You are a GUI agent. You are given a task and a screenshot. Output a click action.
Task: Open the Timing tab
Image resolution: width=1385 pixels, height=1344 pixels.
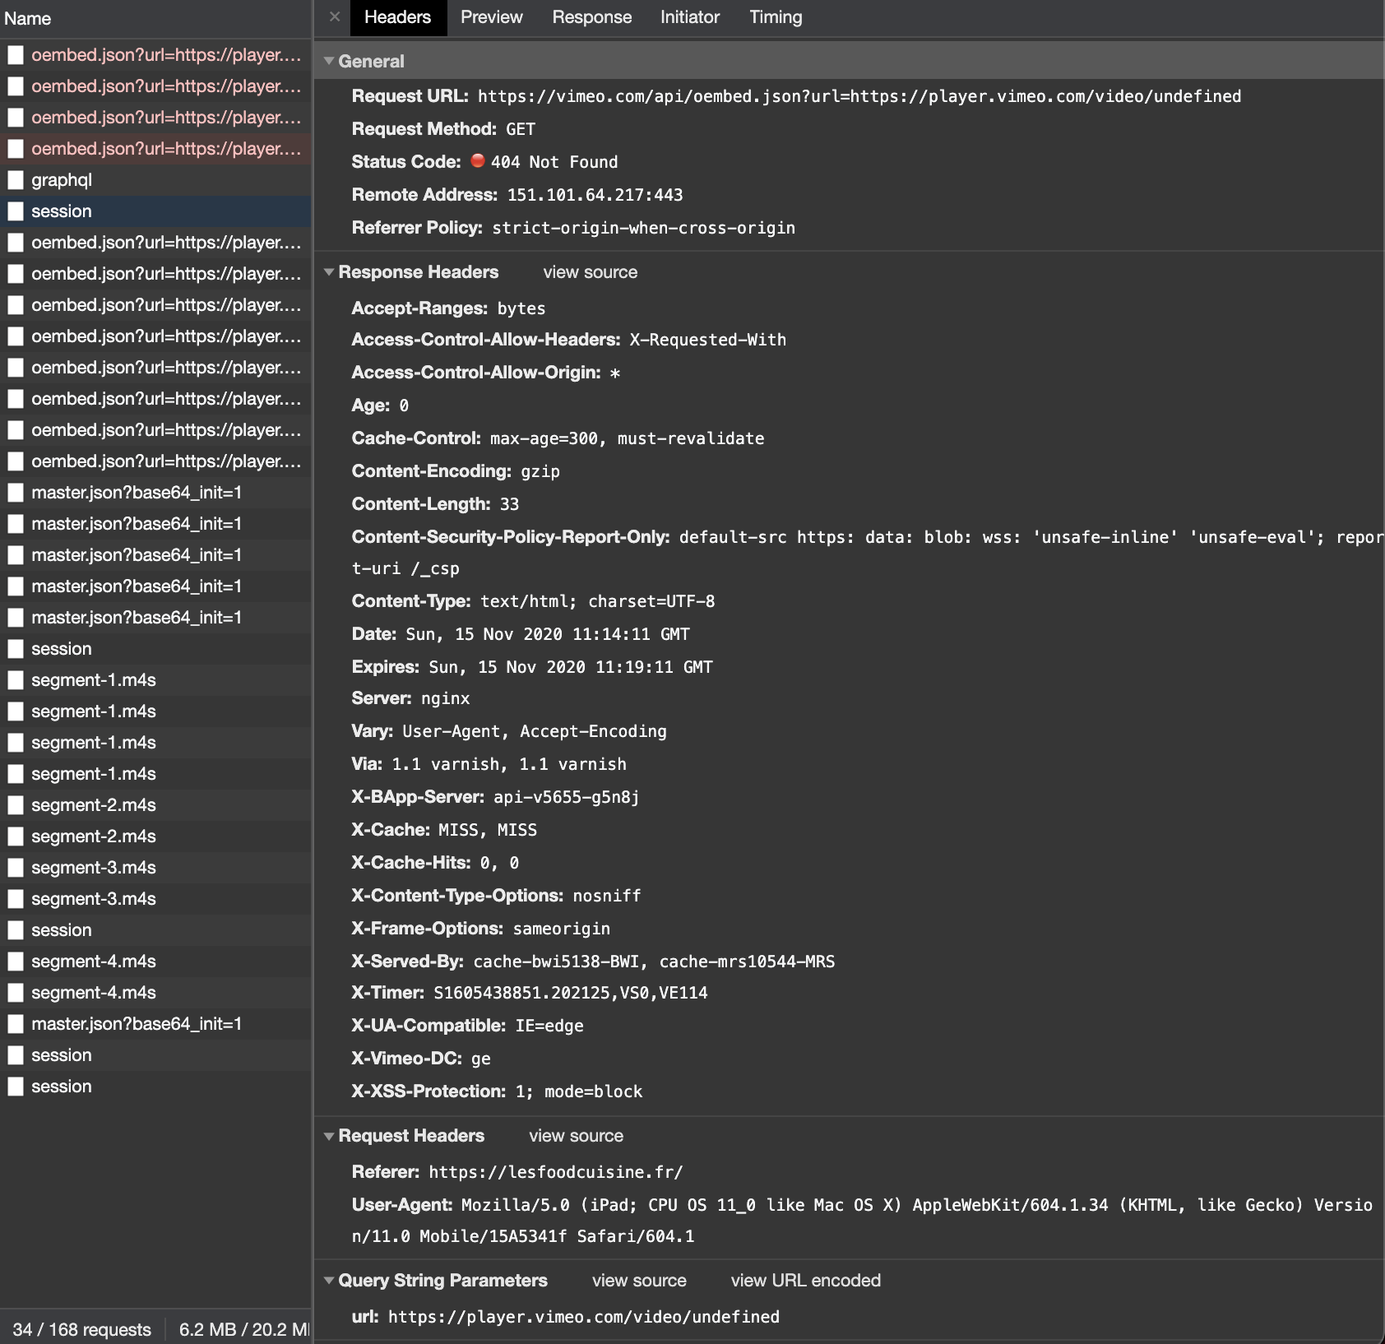(775, 16)
